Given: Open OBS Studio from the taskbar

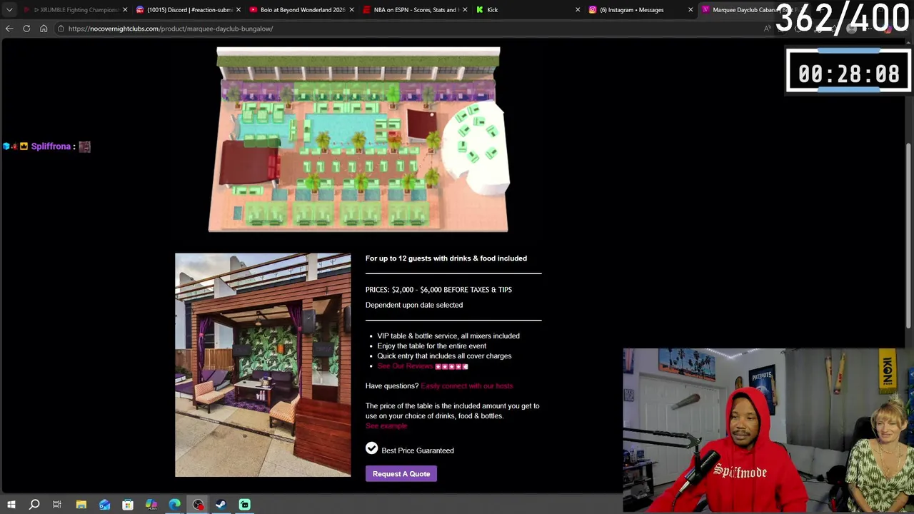Looking at the screenshot, I should (x=198, y=505).
